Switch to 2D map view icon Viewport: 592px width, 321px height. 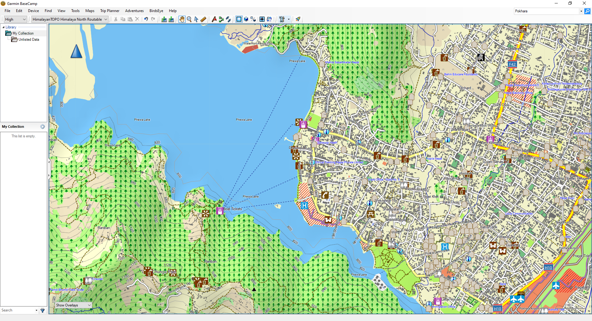tap(239, 19)
